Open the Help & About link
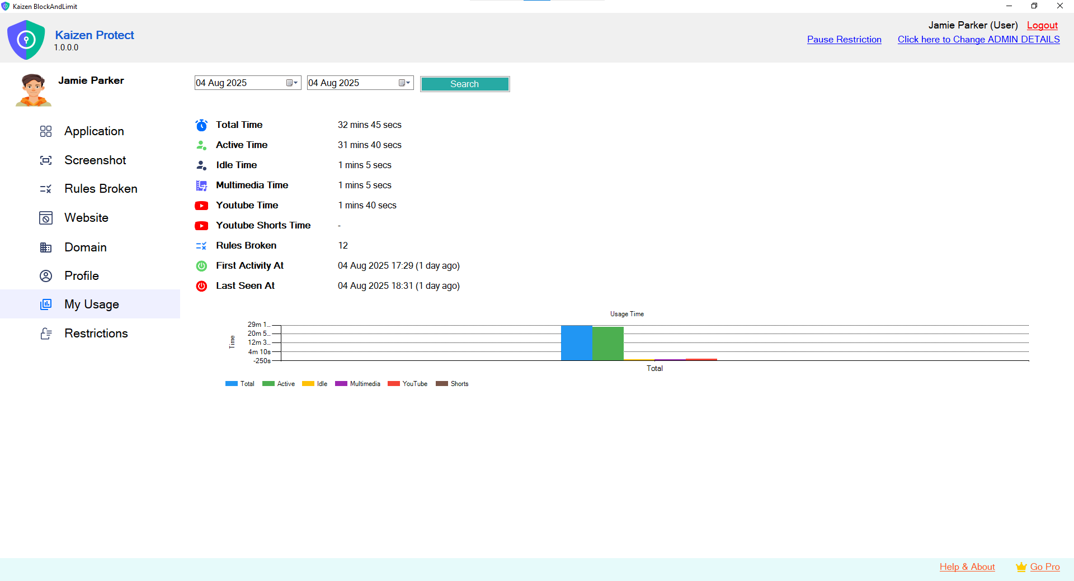Viewport: 1074px width, 581px height. pyautogui.click(x=967, y=567)
